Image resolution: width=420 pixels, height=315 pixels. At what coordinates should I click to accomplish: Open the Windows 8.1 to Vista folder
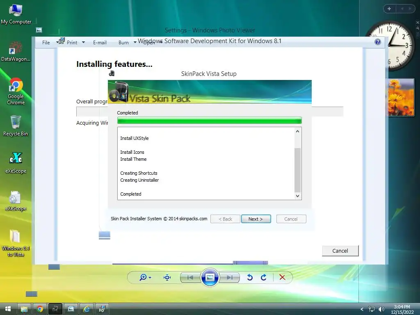[16, 243]
